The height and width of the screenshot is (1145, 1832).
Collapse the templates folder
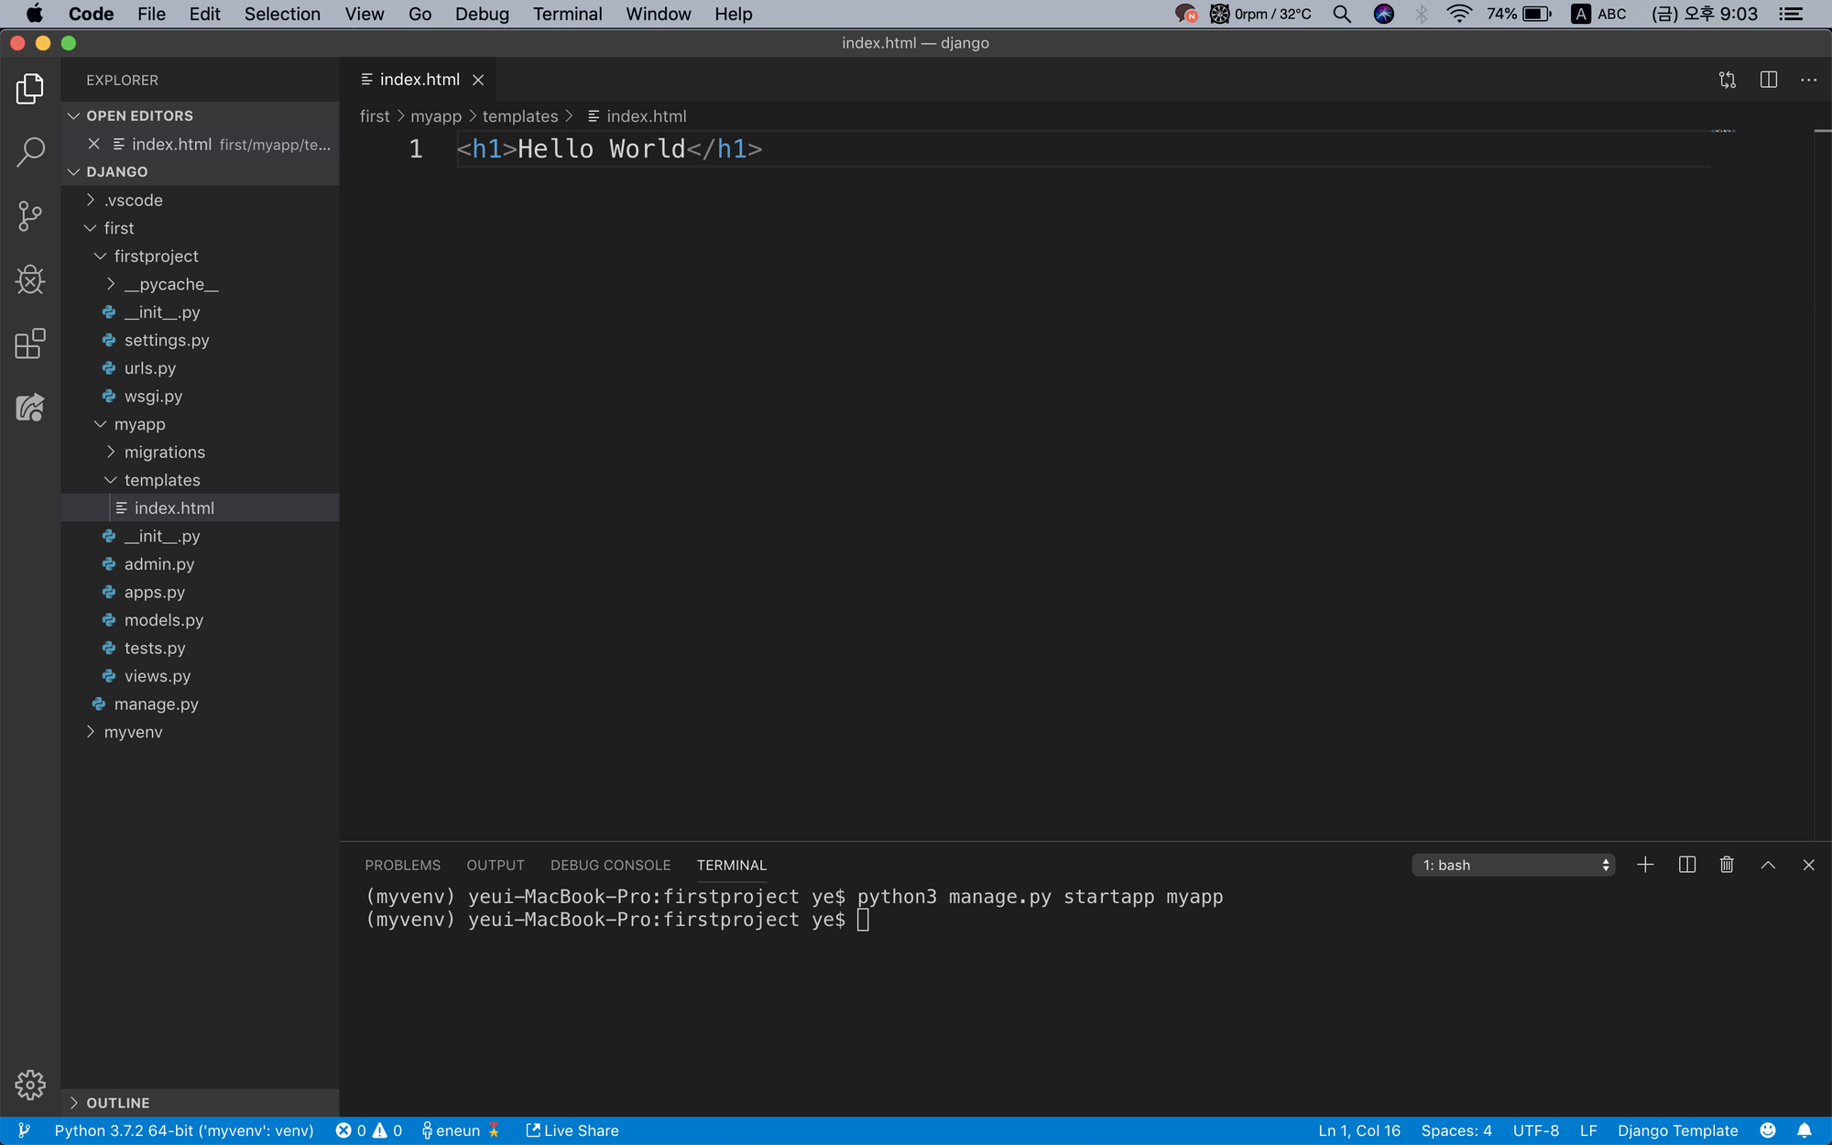(162, 480)
